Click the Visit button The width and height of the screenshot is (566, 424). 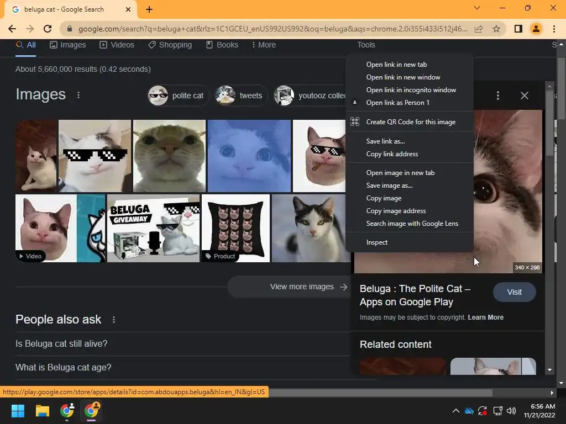(x=515, y=292)
